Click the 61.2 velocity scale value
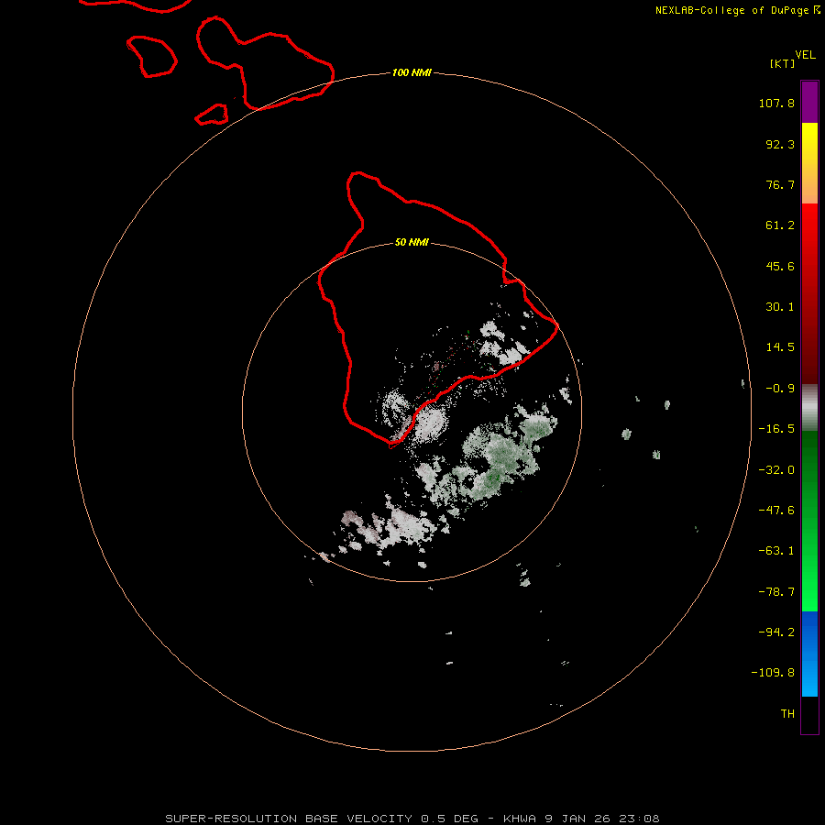 click(x=780, y=225)
